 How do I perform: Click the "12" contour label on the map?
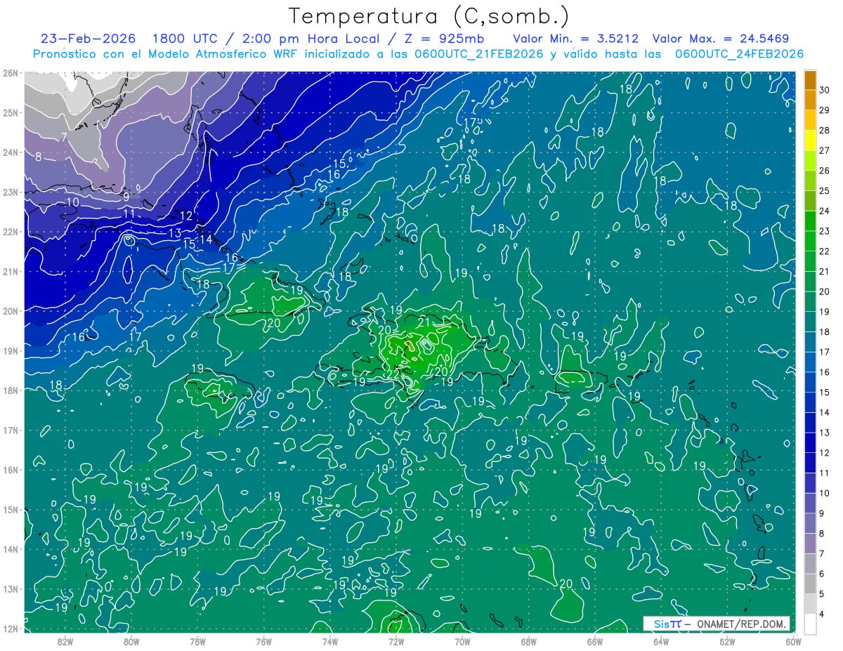186,216
